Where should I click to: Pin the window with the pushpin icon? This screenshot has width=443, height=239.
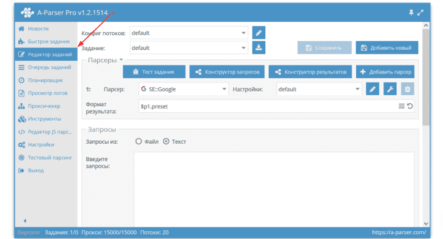pos(411,12)
